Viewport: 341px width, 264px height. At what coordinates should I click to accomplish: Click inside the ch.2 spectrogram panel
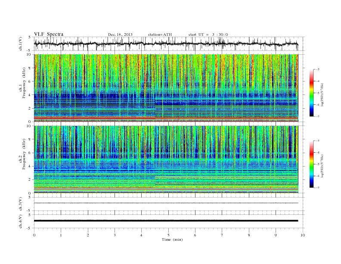click(166, 160)
